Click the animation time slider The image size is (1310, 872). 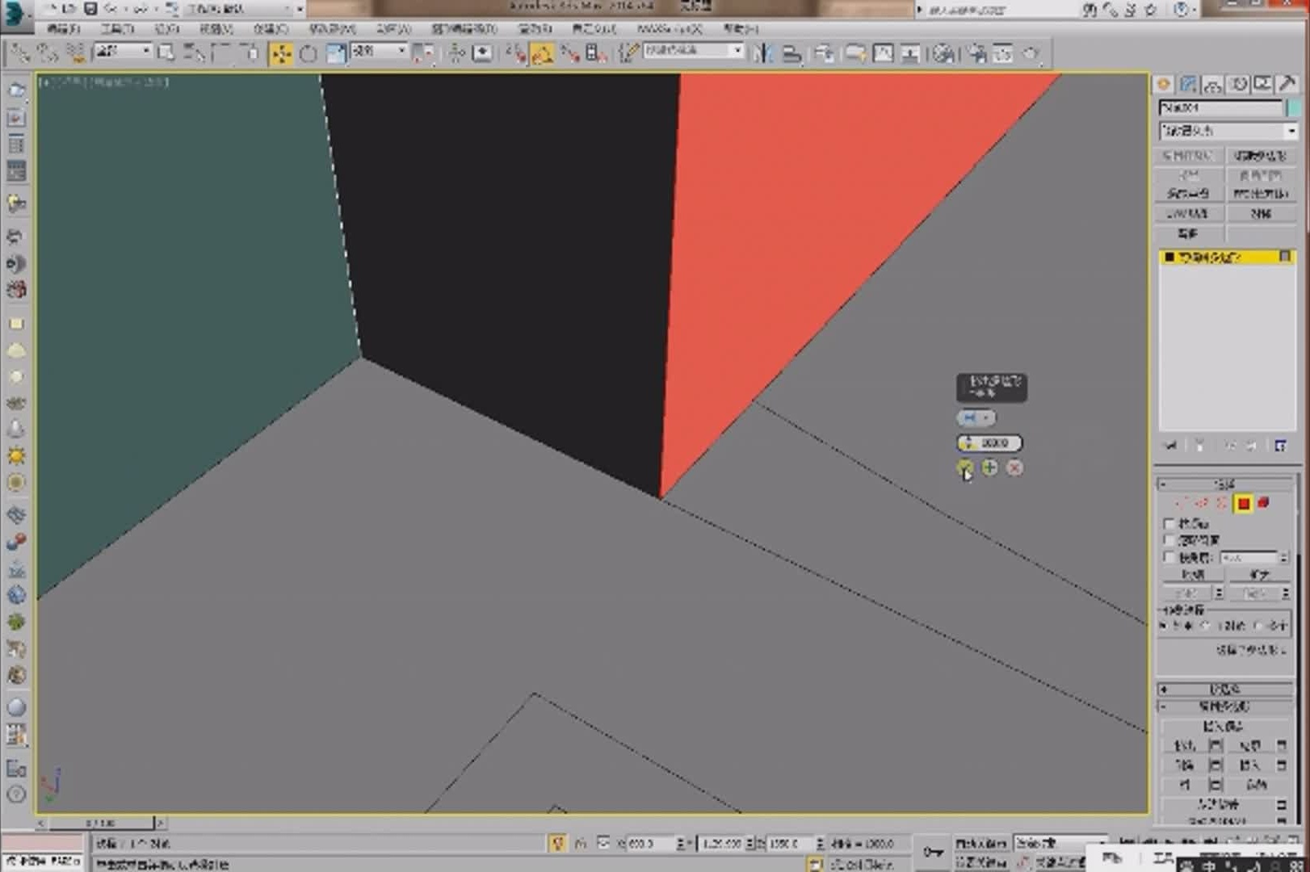[x=102, y=823]
